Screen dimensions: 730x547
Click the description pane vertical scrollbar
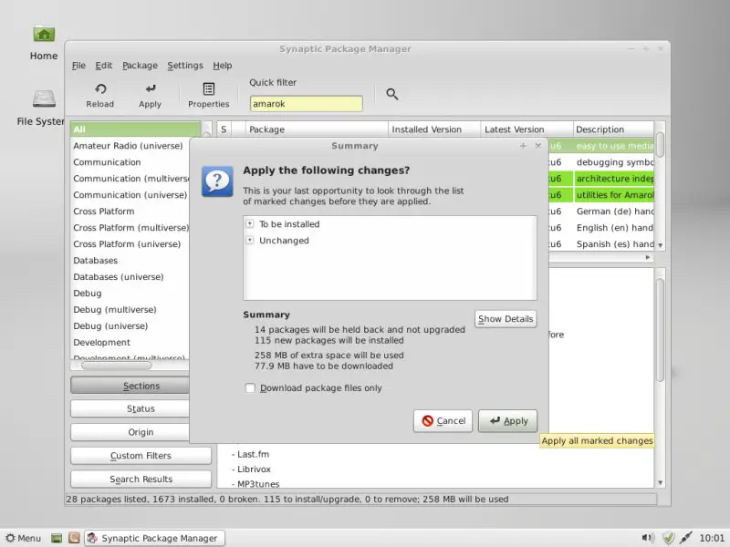tap(660, 330)
